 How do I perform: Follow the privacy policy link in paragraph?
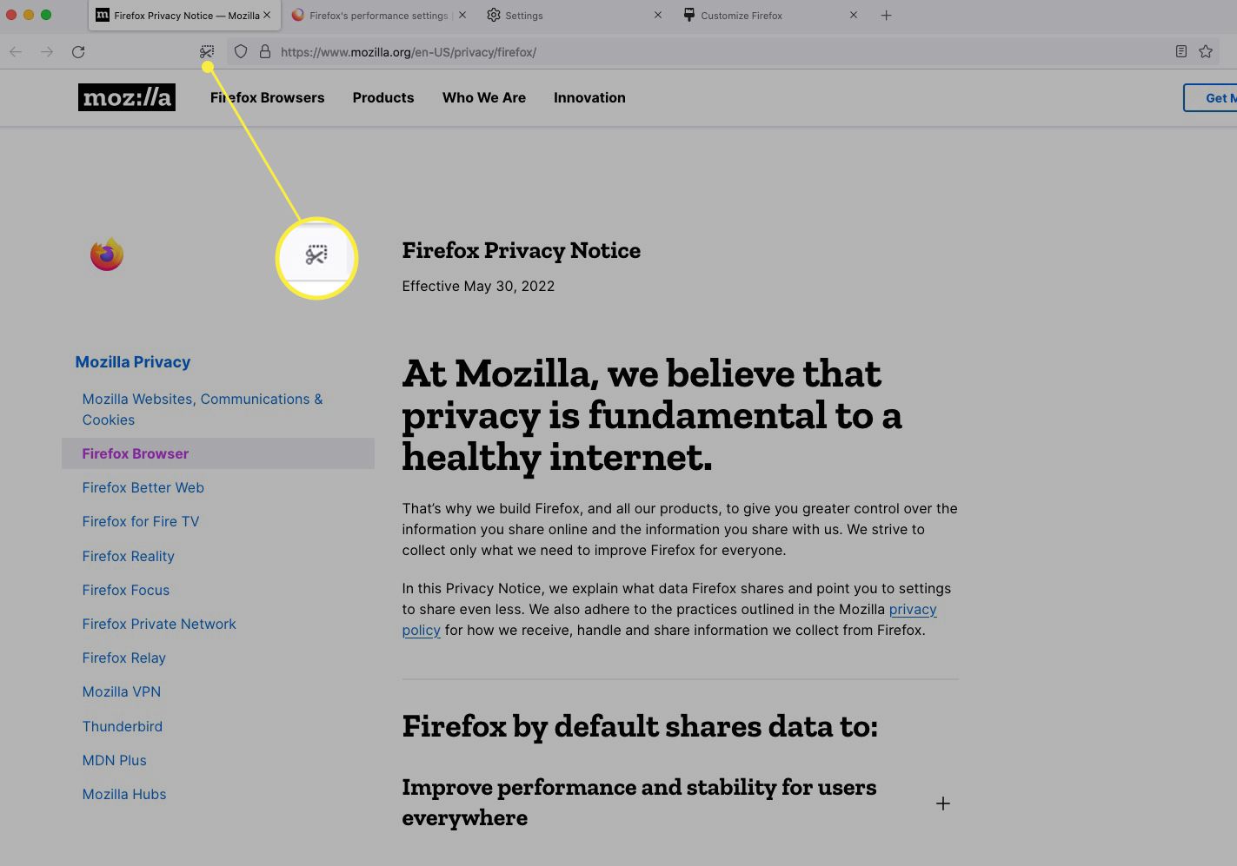(x=913, y=610)
